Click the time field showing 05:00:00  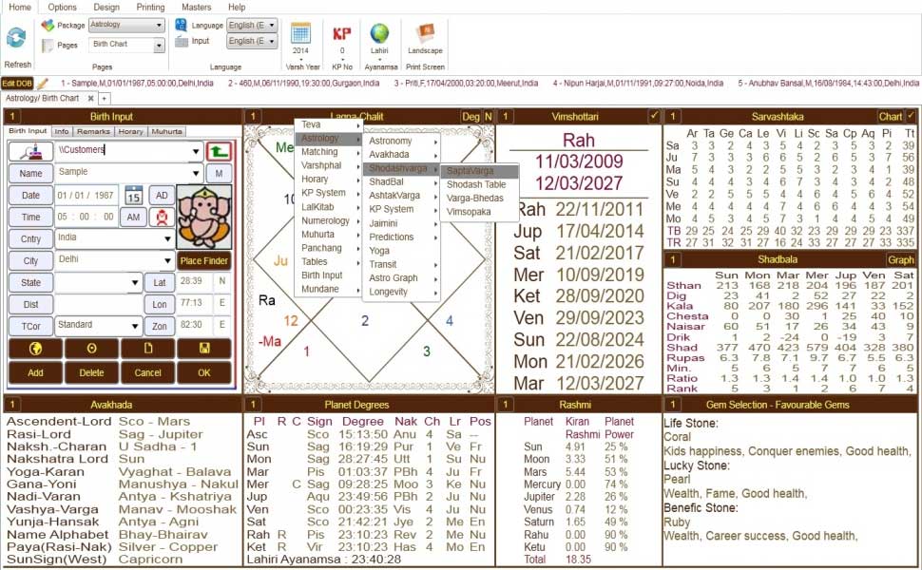click(86, 218)
